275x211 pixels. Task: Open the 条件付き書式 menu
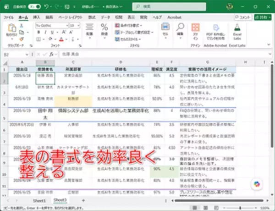pyautogui.click(x=128, y=26)
